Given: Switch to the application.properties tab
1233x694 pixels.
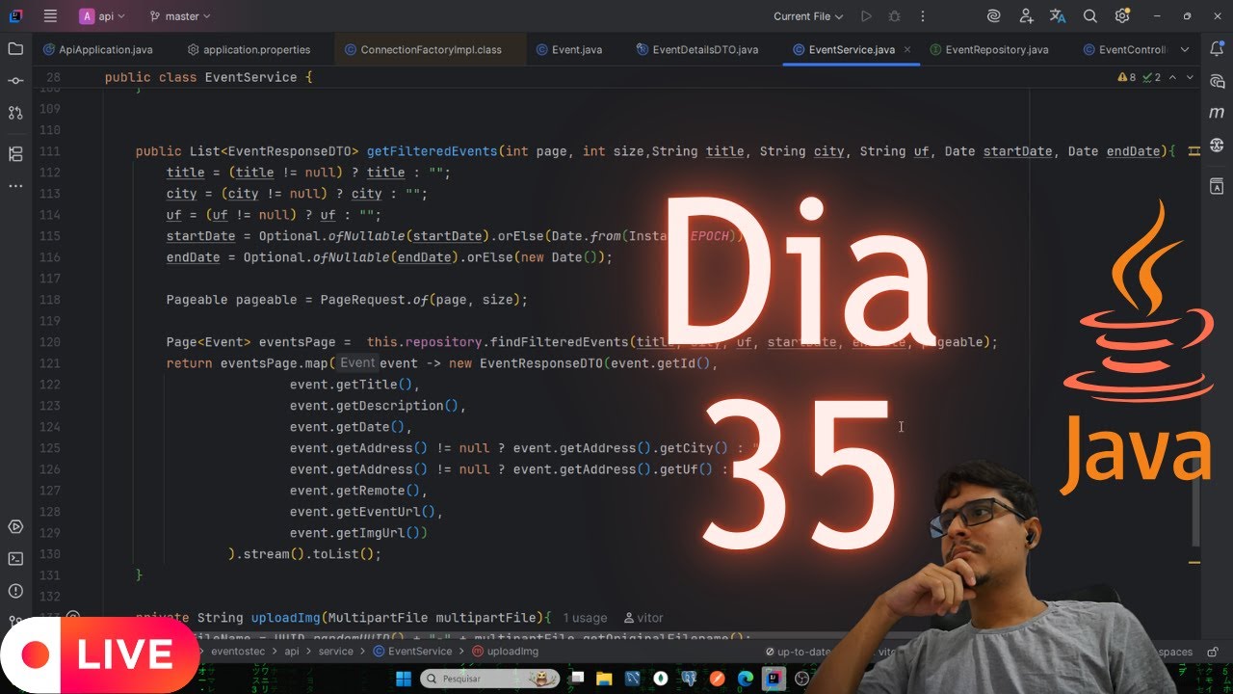Looking at the screenshot, I should [249, 50].
